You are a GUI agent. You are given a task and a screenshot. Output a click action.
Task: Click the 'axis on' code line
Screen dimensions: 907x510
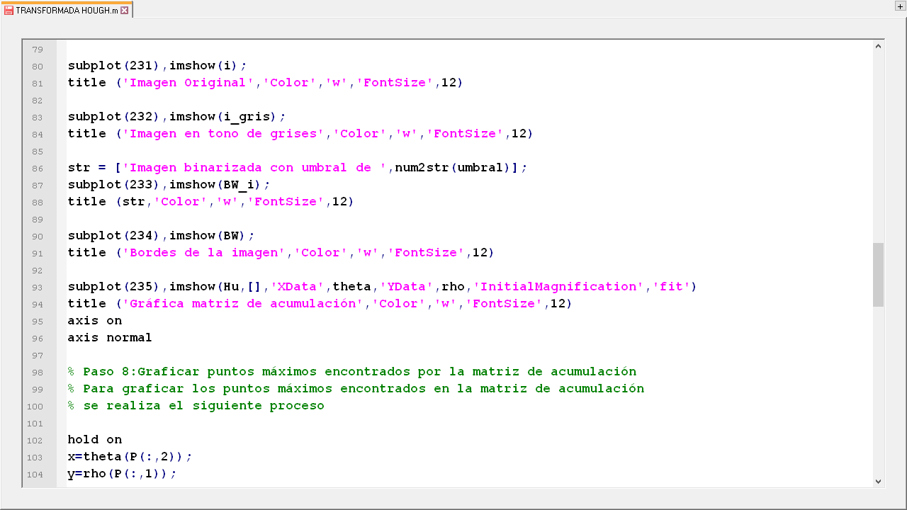pos(95,321)
